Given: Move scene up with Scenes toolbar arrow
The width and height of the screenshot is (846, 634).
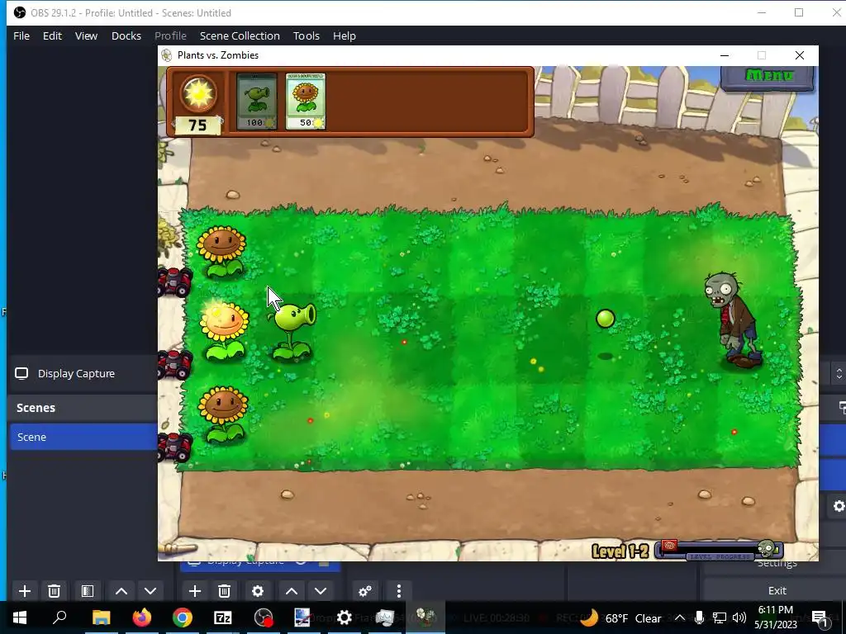Looking at the screenshot, I should [121, 591].
